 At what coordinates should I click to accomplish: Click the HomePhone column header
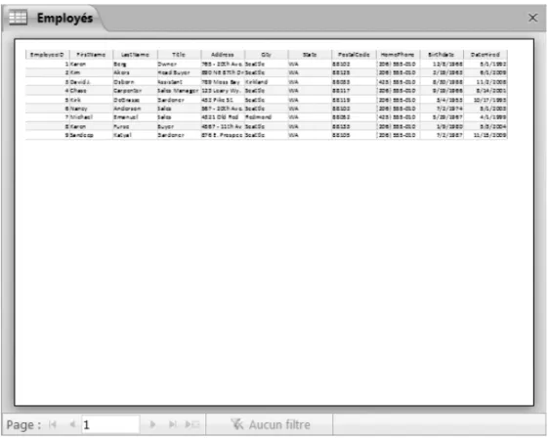pyautogui.click(x=398, y=55)
